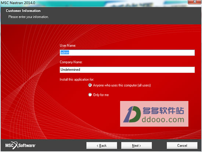Click the User Name input field
Viewport: 202px width, 152px height.
tap(127, 53)
